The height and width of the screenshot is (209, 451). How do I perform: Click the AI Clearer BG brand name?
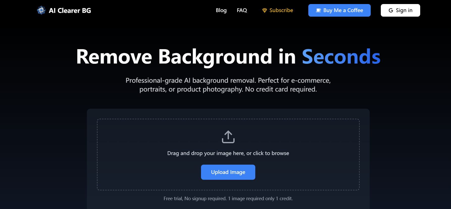(x=70, y=11)
